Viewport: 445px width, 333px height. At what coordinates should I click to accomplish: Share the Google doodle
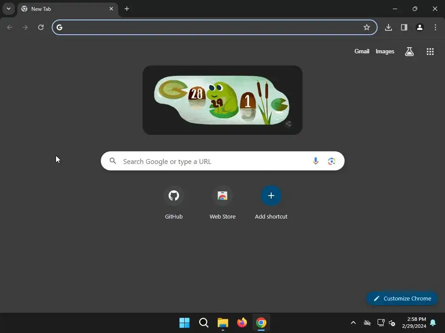[289, 124]
